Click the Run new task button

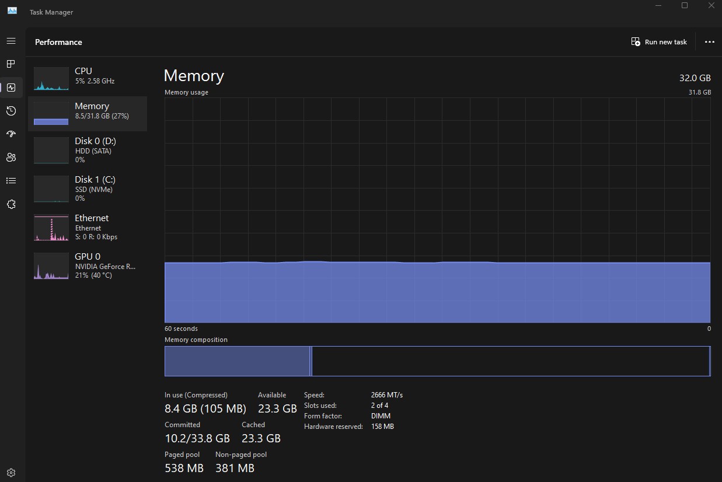tap(659, 42)
